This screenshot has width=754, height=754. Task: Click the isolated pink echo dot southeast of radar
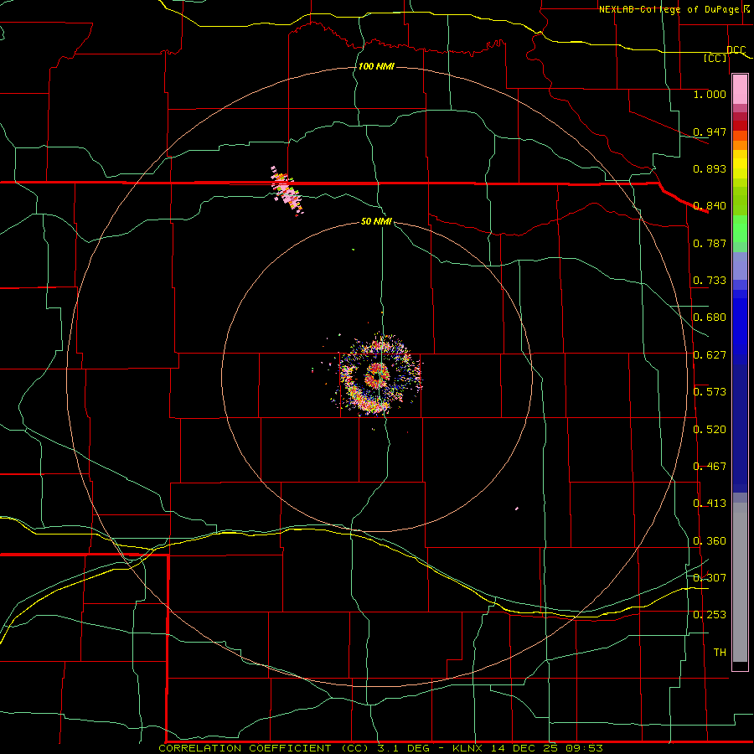pyautogui.click(x=517, y=509)
